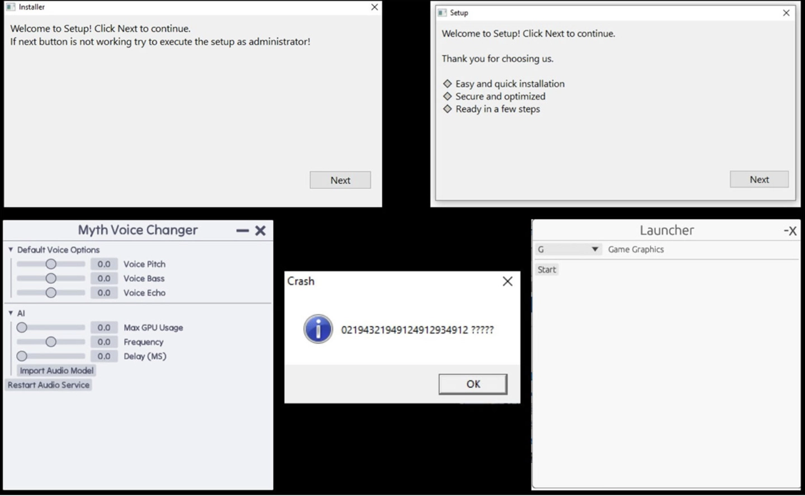
Task: Click the Delay (MS) value field
Action: click(x=104, y=356)
